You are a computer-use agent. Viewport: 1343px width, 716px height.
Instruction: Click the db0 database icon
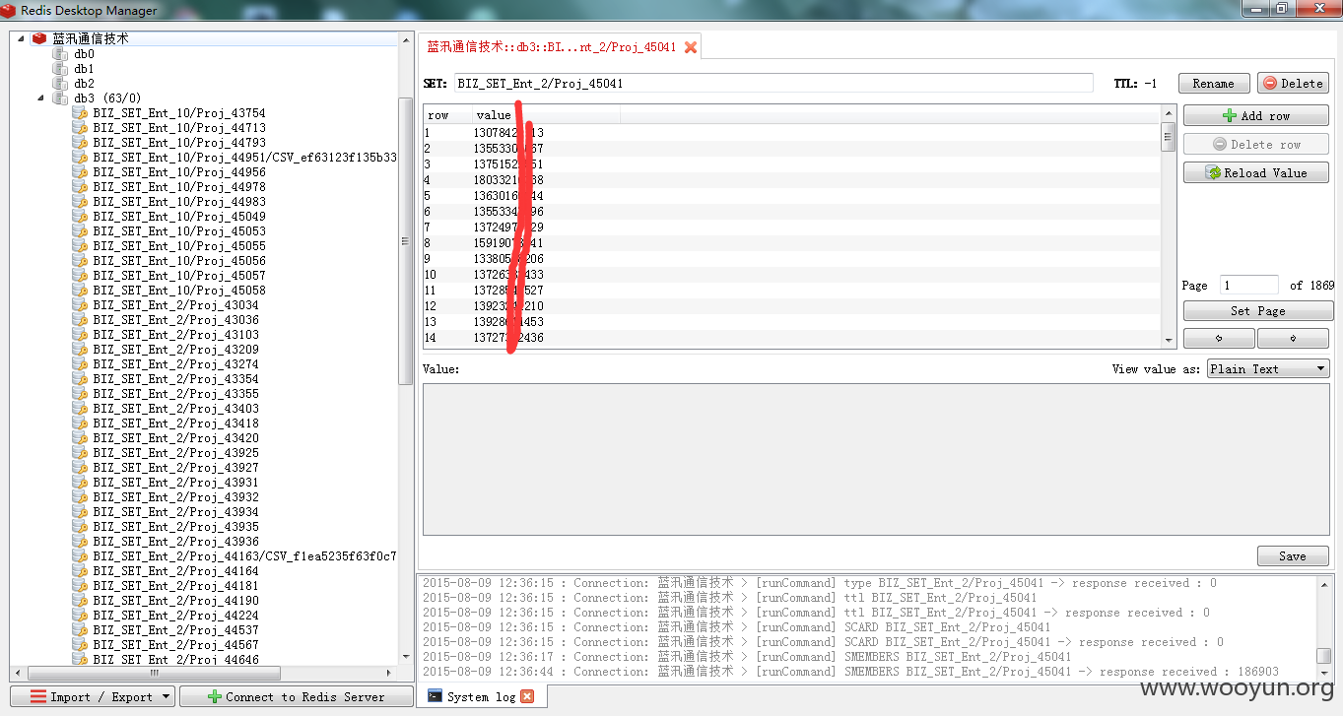60,54
